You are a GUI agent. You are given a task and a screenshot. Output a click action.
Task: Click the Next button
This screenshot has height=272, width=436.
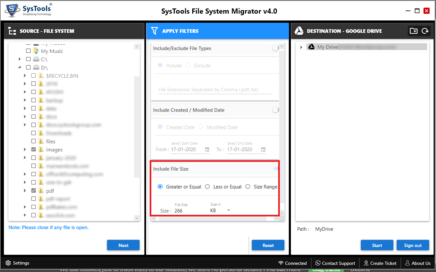pyautogui.click(x=123, y=245)
